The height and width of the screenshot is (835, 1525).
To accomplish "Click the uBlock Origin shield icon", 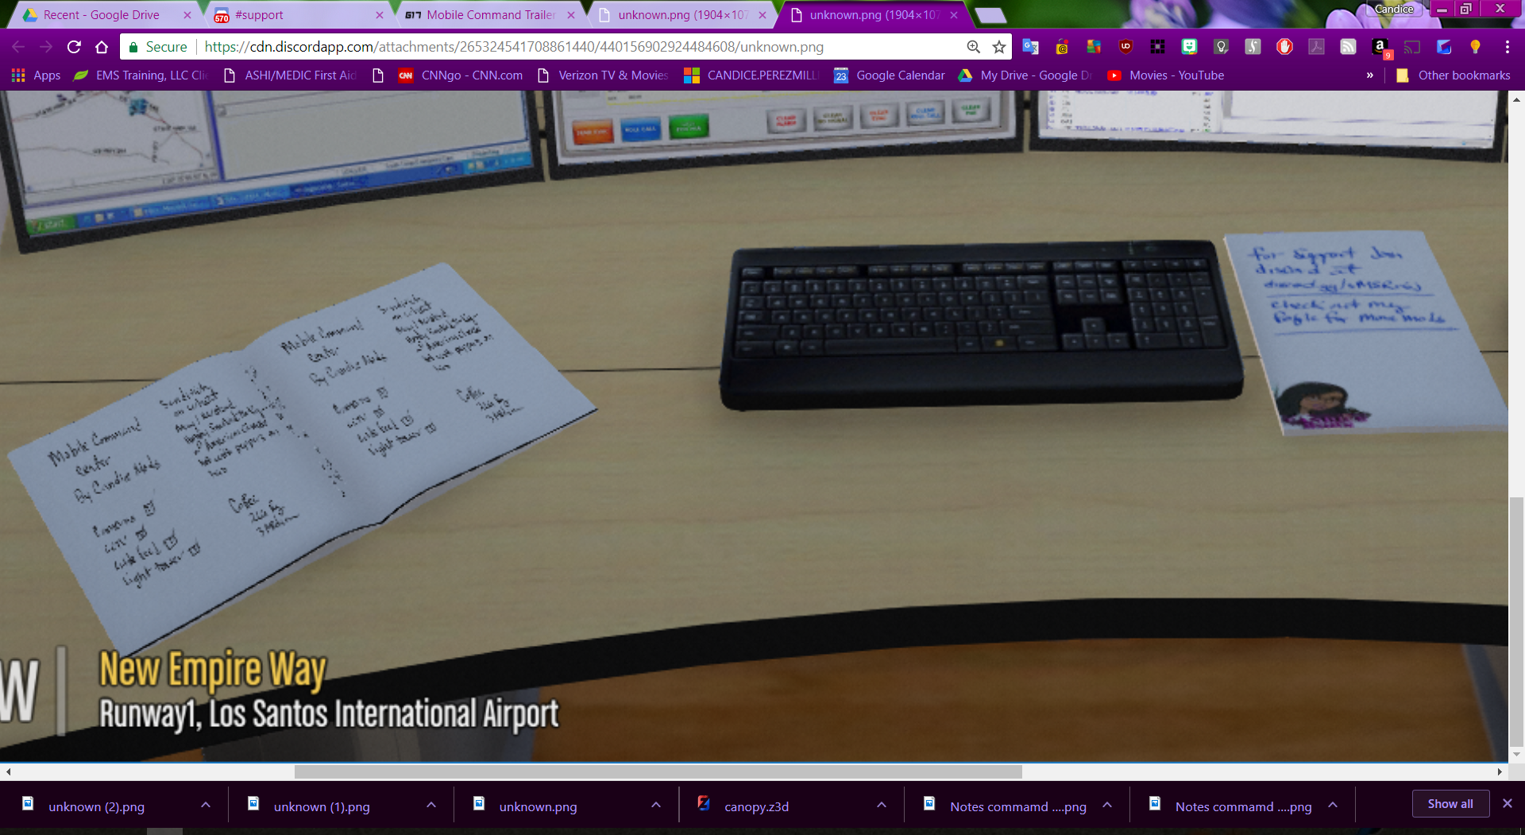I will click(1125, 47).
